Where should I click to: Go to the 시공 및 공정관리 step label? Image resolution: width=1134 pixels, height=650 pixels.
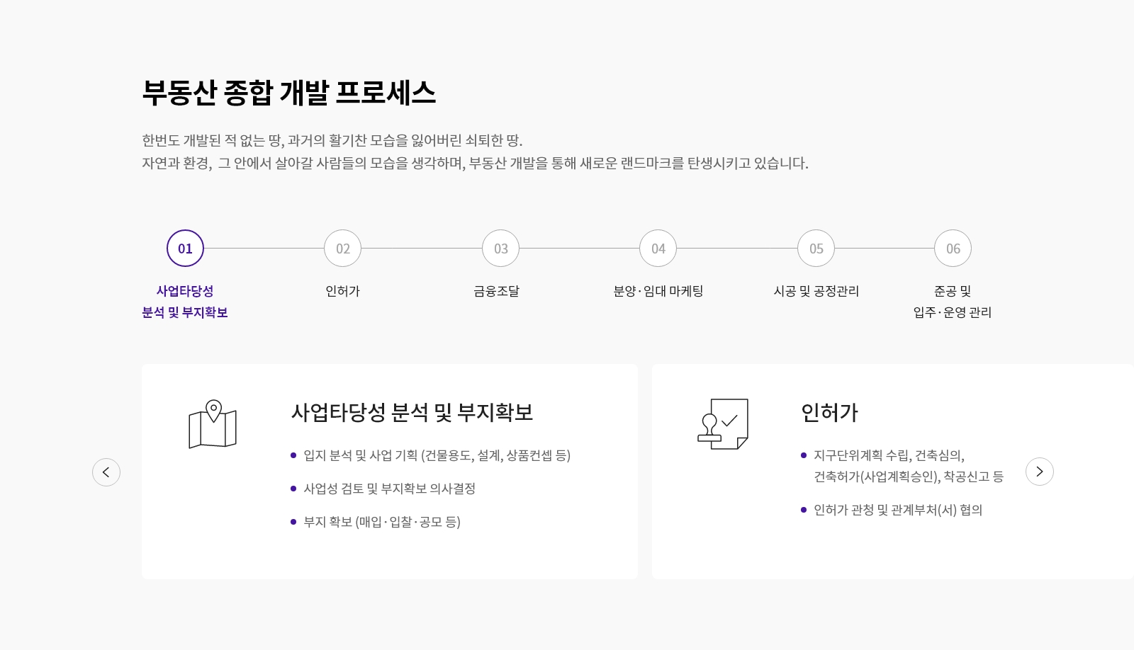(816, 291)
